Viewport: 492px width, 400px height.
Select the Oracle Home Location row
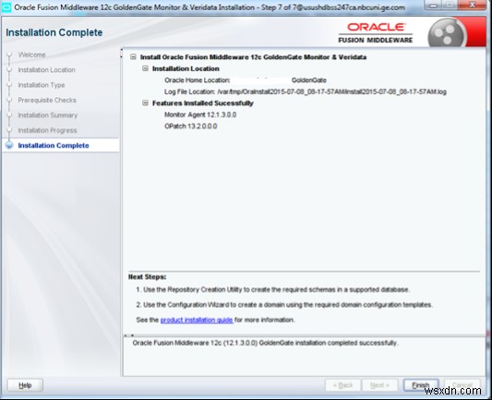[x=246, y=80]
